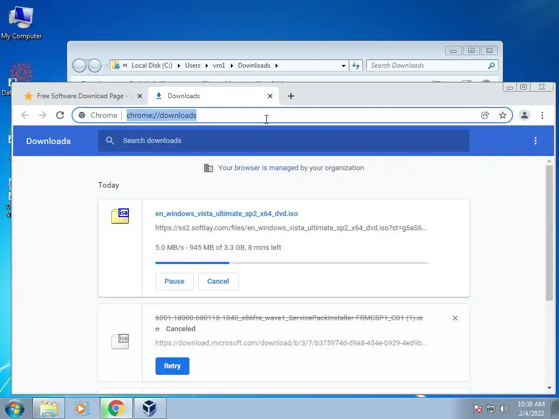Viewport: 559px width, 419px height.
Task: Open Explorer address bar history dropdown
Action: coord(343,65)
